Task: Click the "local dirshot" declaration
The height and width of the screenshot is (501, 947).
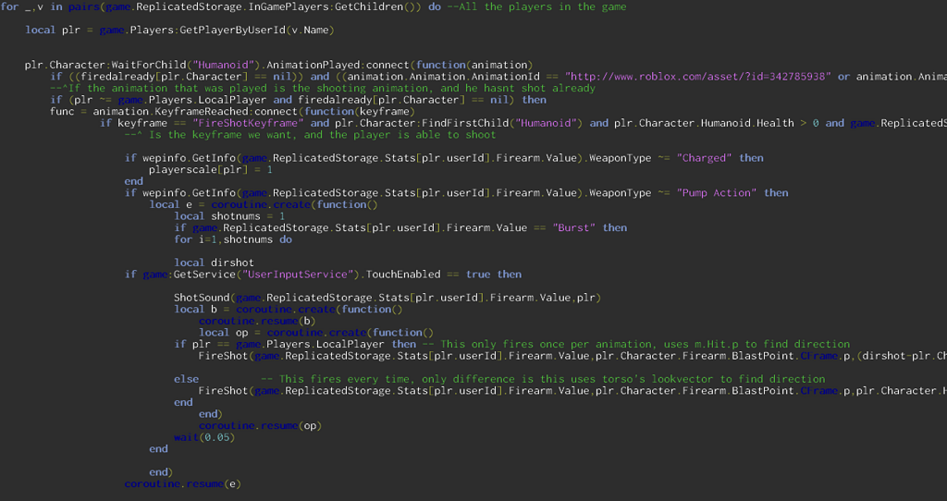Action: 214,263
